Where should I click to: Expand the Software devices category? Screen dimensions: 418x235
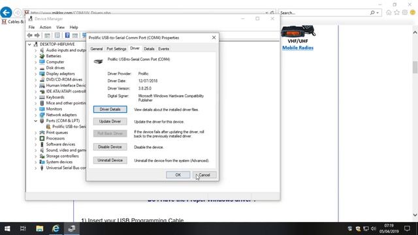click(x=35, y=144)
